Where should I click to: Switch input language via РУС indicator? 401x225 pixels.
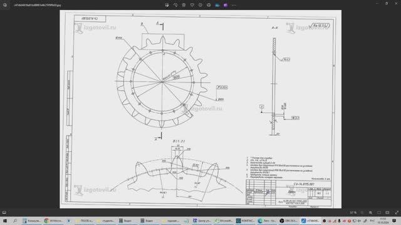click(372, 221)
